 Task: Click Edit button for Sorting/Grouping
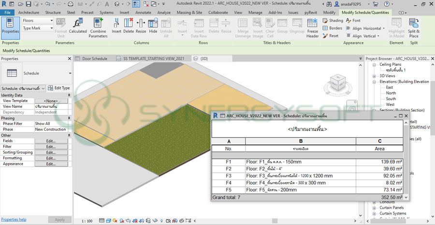point(51,152)
